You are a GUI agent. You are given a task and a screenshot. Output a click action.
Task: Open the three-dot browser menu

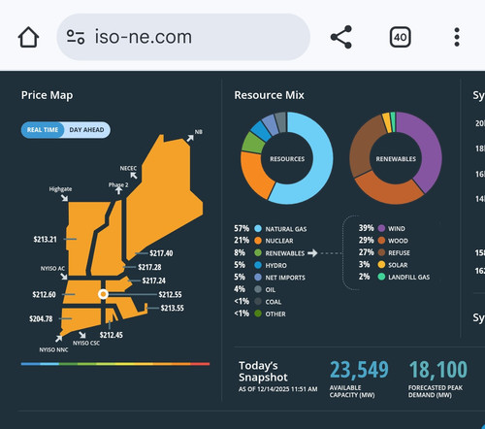(457, 37)
